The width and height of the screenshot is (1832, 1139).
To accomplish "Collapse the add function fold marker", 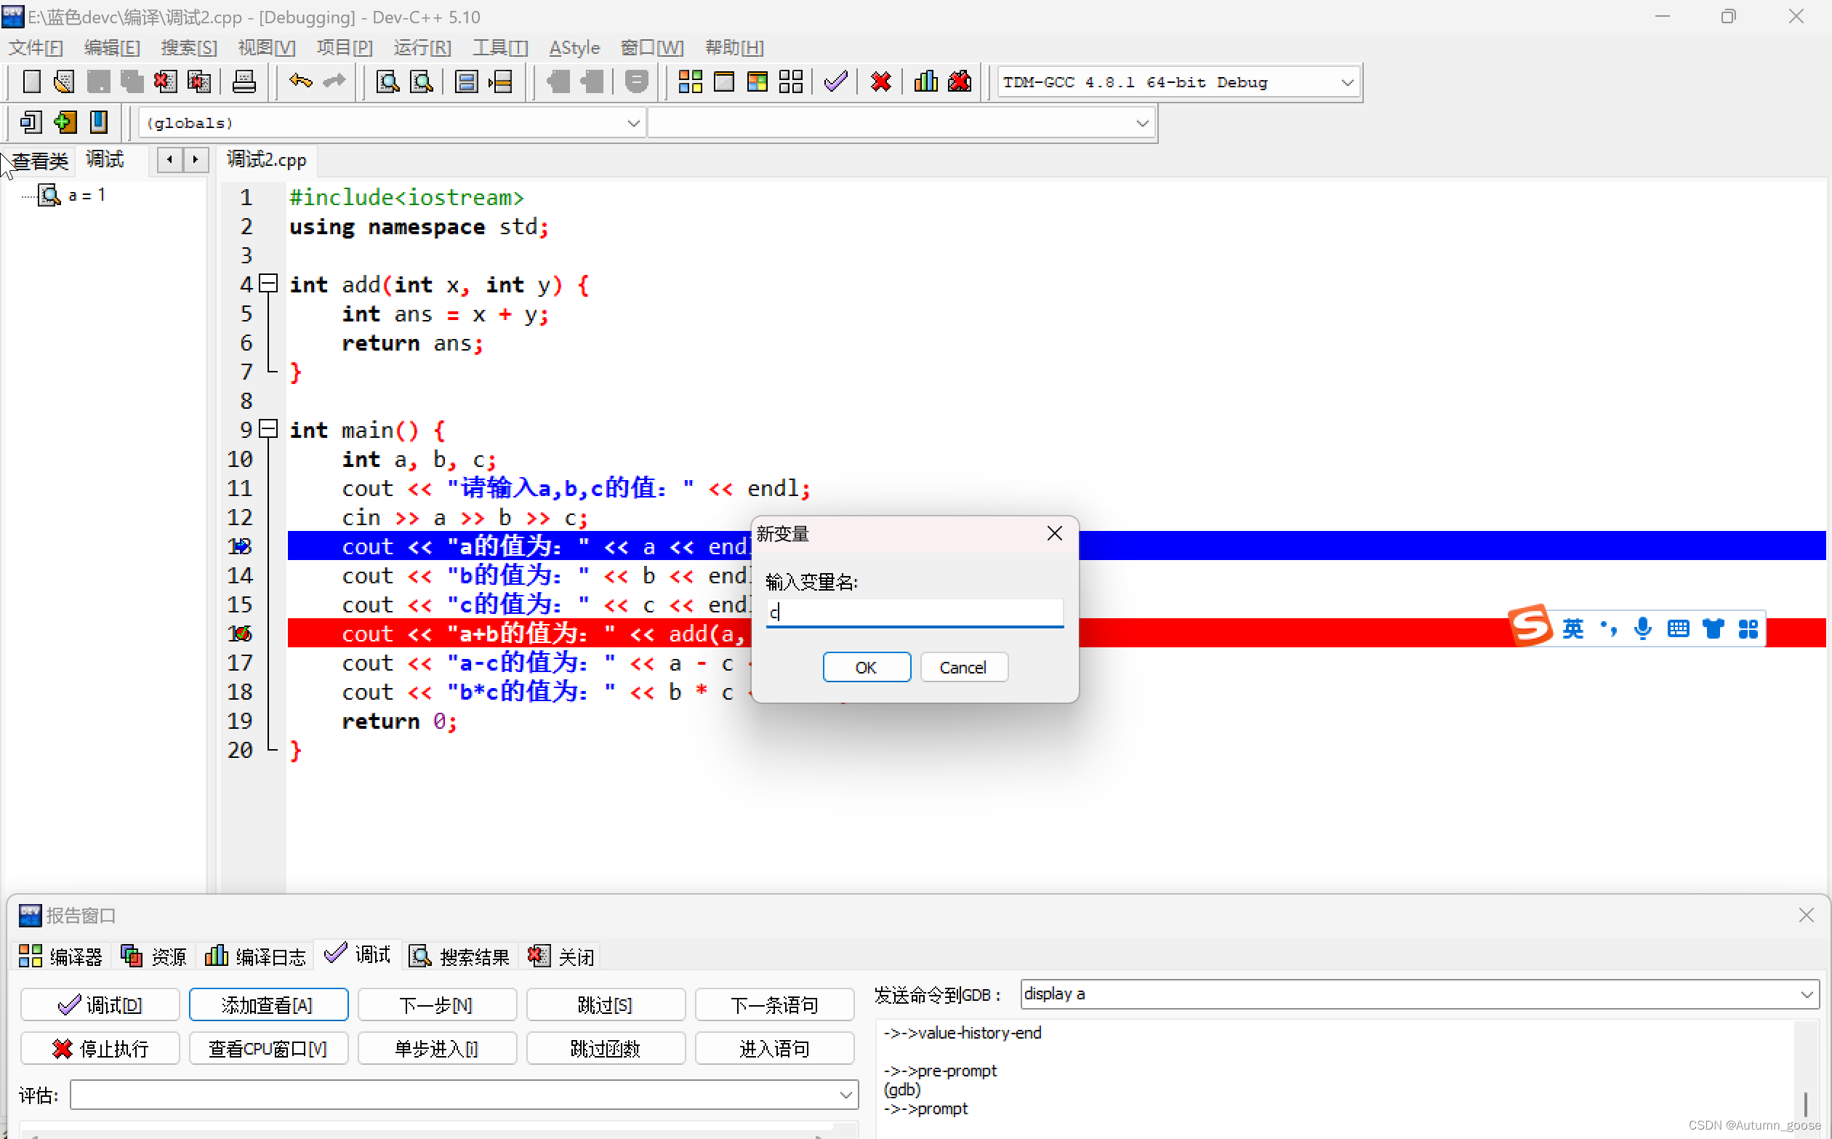I will click(269, 284).
